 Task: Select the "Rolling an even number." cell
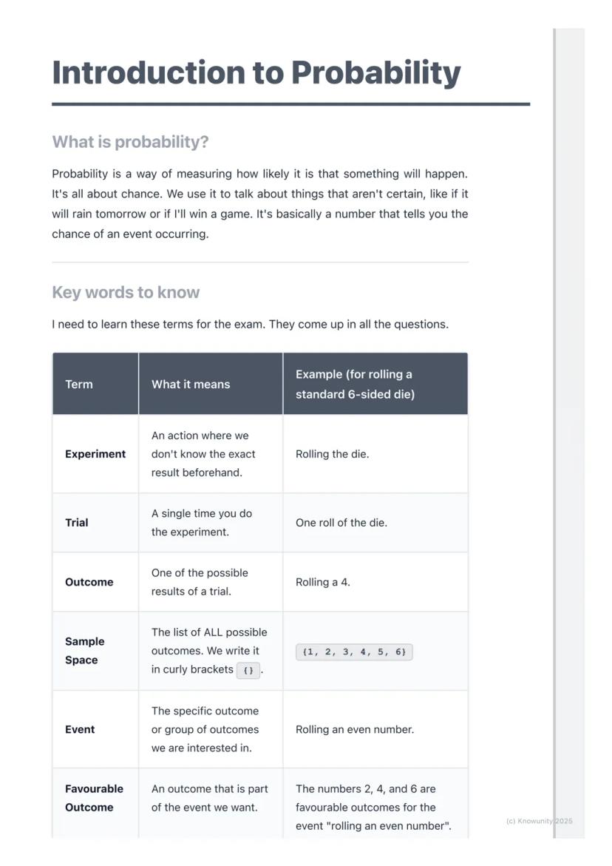click(355, 729)
